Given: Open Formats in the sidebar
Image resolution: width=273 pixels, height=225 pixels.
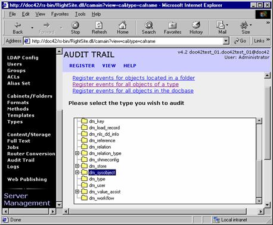Looking at the screenshot, I should coord(18,102).
